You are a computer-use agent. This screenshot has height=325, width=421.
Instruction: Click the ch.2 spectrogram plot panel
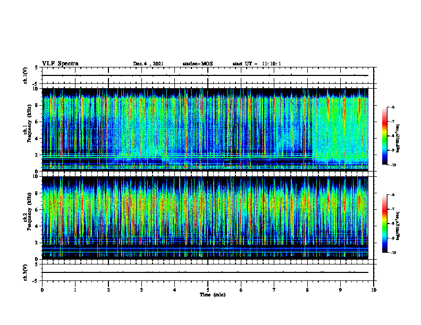205,218
